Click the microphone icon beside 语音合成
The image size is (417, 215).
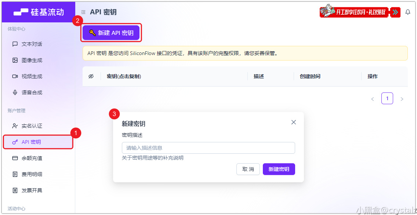coord(15,92)
